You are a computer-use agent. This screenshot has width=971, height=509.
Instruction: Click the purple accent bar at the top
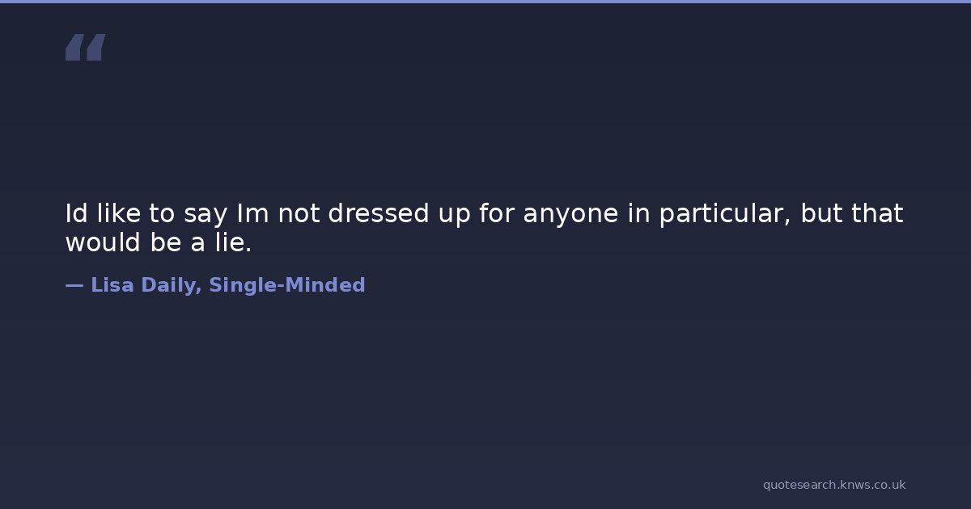click(485, 2)
